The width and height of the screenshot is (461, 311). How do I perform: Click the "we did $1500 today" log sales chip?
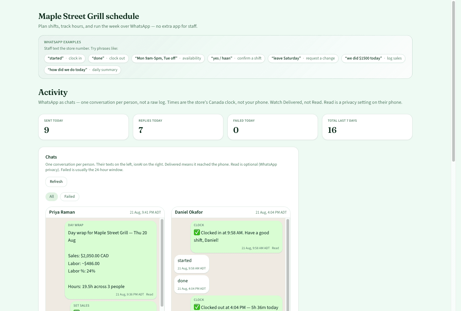pyautogui.click(x=373, y=58)
